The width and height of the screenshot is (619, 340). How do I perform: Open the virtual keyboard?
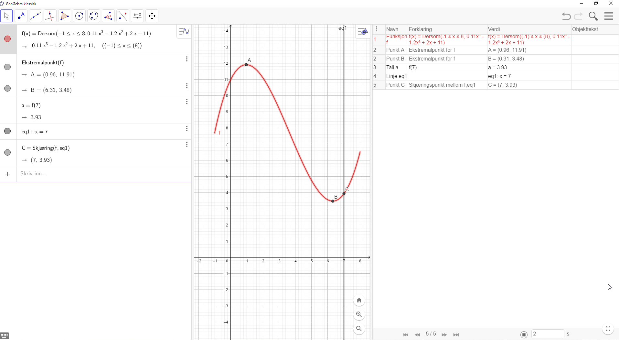[x=5, y=336]
